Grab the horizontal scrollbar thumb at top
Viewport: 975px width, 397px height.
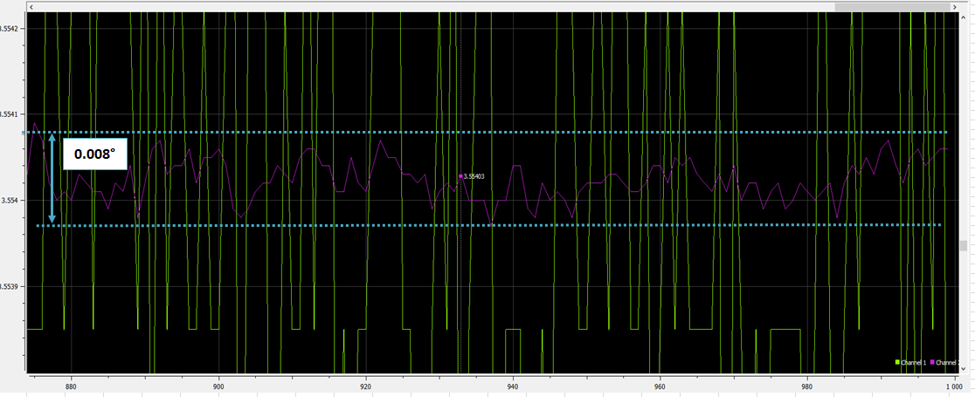pos(892,7)
